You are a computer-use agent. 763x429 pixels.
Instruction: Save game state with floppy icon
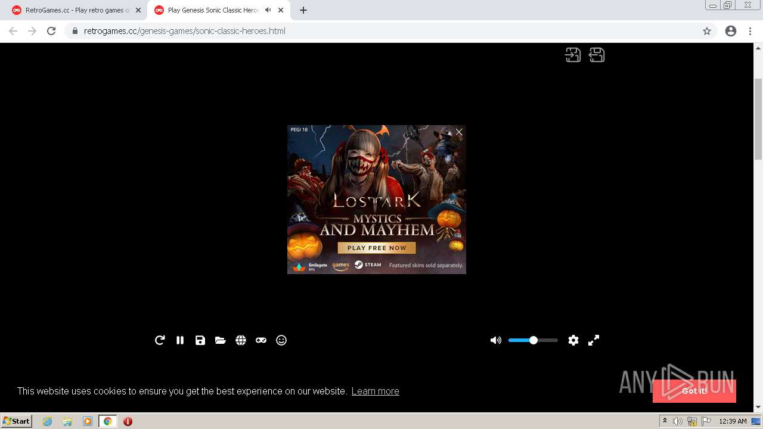coord(200,340)
